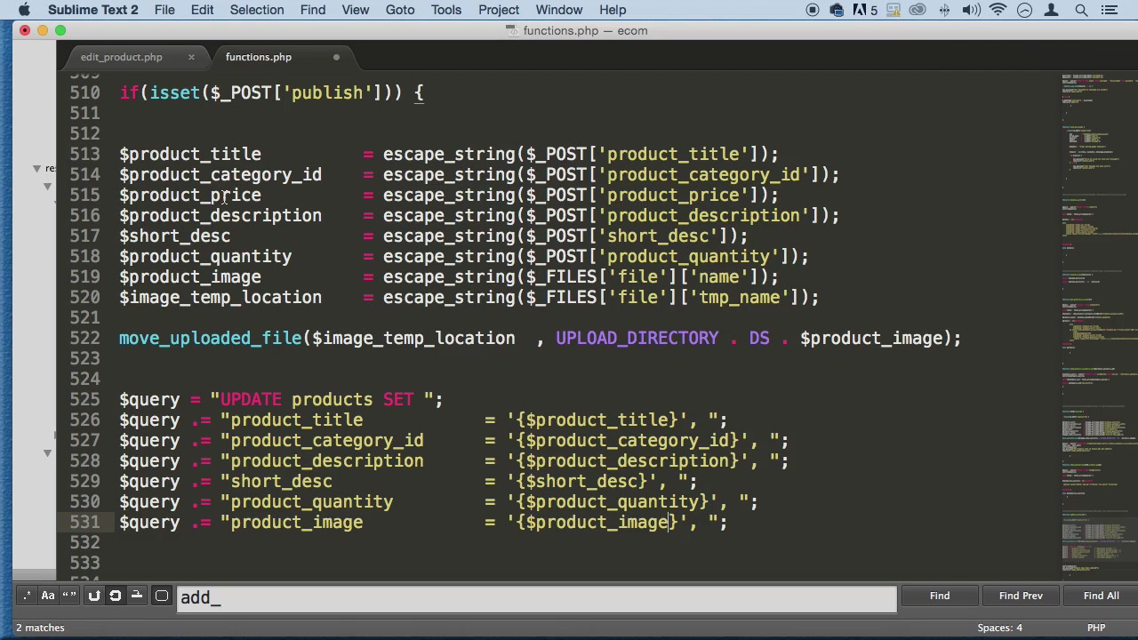The height and width of the screenshot is (640, 1138).
Task: Open the Project menu
Action: (x=499, y=10)
